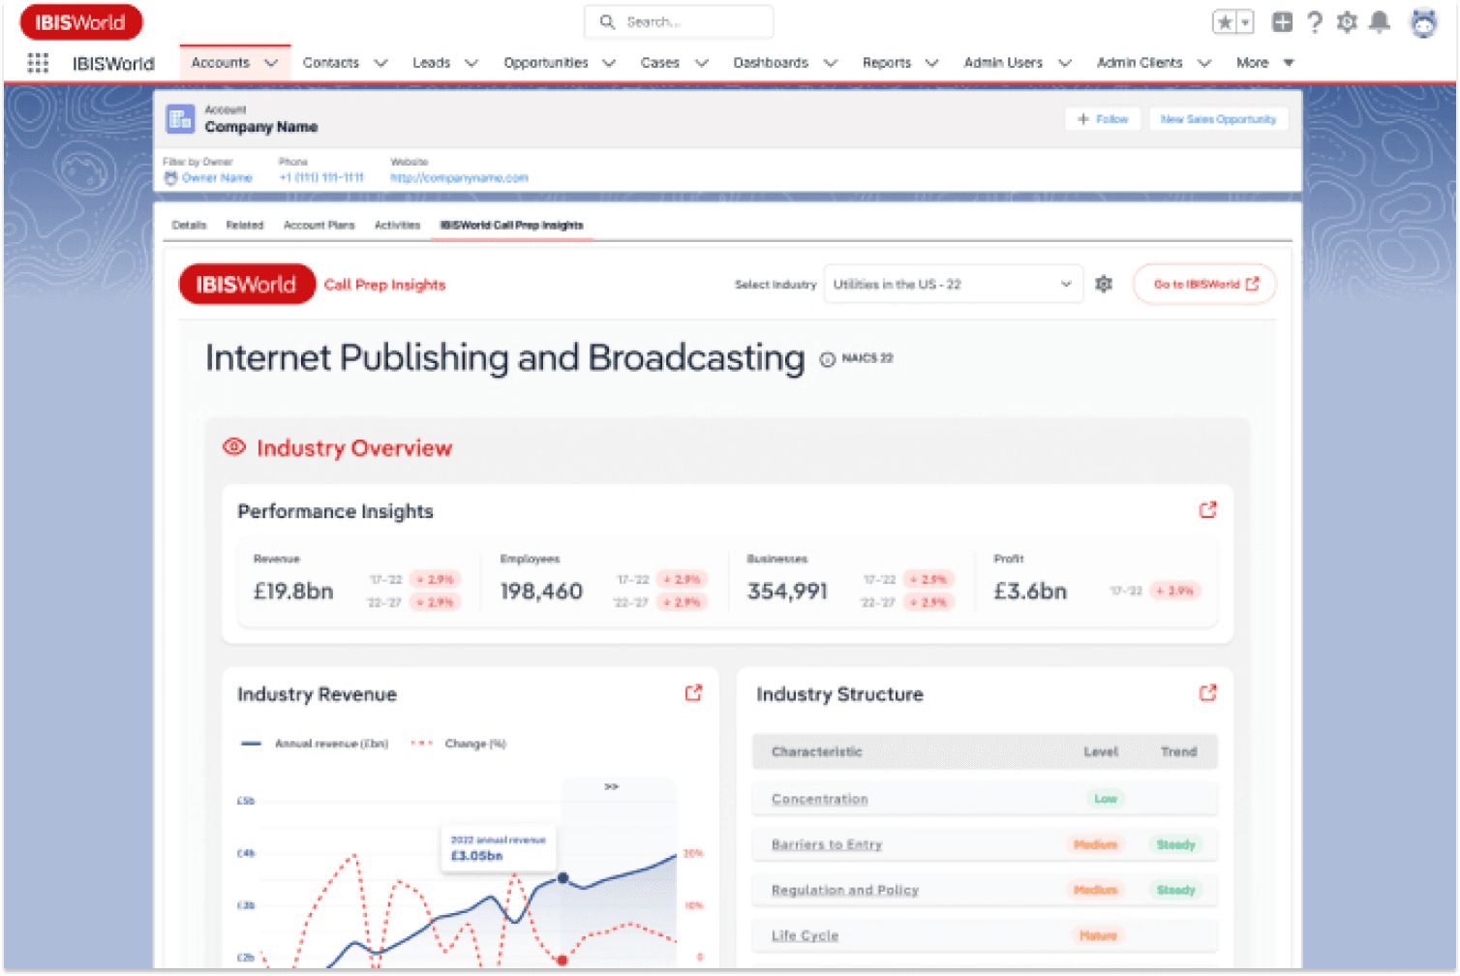Click the 198,460 employees value
Viewport: 1460px width, 976px height.
(541, 592)
